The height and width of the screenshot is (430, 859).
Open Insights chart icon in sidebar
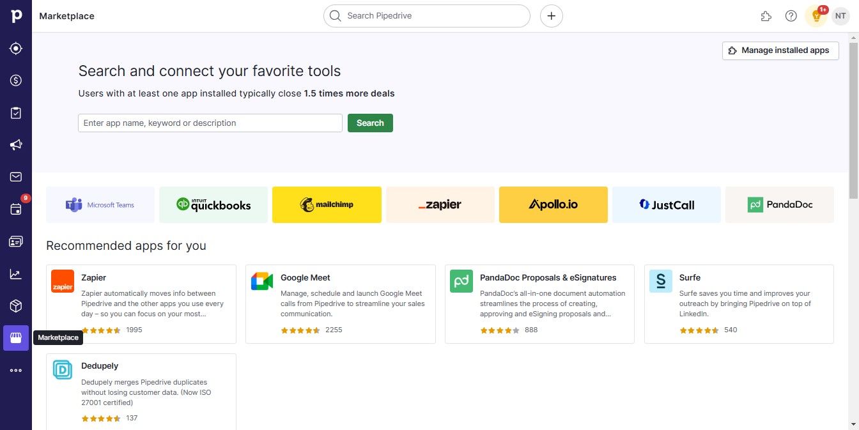(x=16, y=274)
